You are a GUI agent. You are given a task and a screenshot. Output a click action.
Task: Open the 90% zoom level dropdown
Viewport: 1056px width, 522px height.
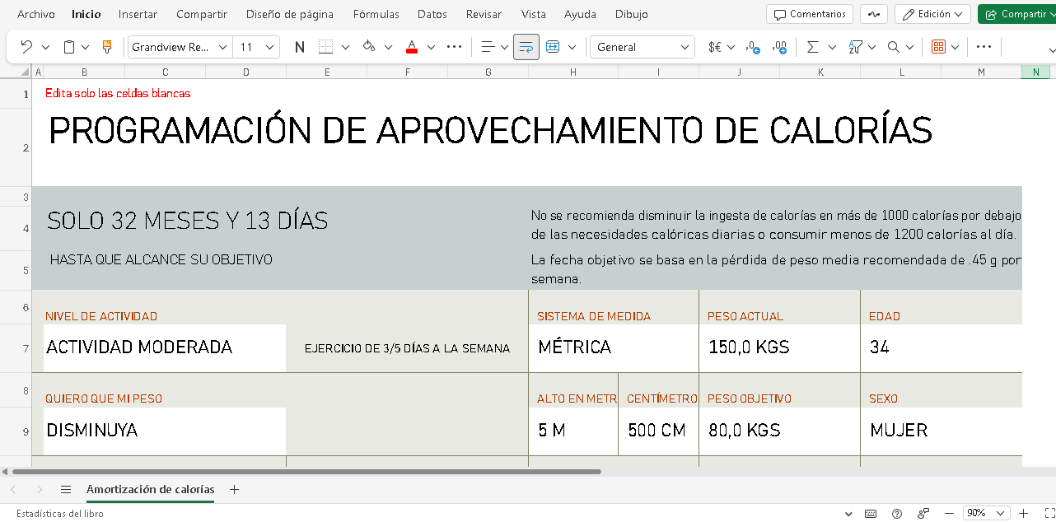click(x=986, y=513)
